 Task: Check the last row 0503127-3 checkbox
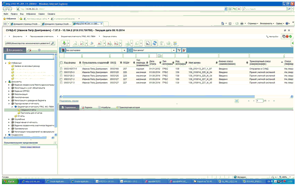[x=61, y=83]
